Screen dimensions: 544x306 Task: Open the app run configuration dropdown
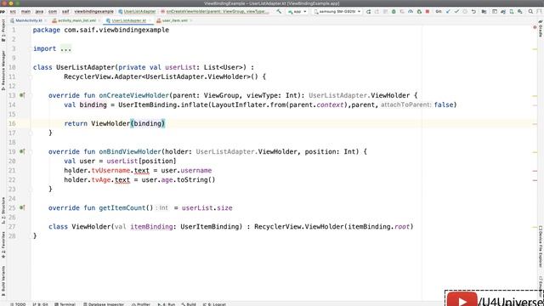pyautogui.click(x=297, y=11)
